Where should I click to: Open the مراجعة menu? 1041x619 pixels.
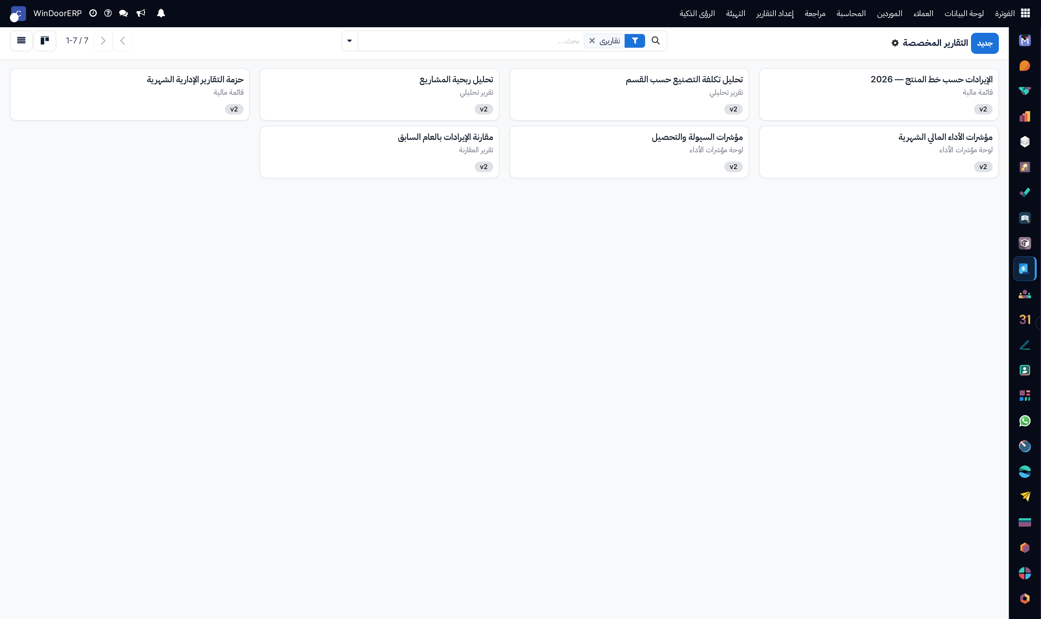pos(815,13)
